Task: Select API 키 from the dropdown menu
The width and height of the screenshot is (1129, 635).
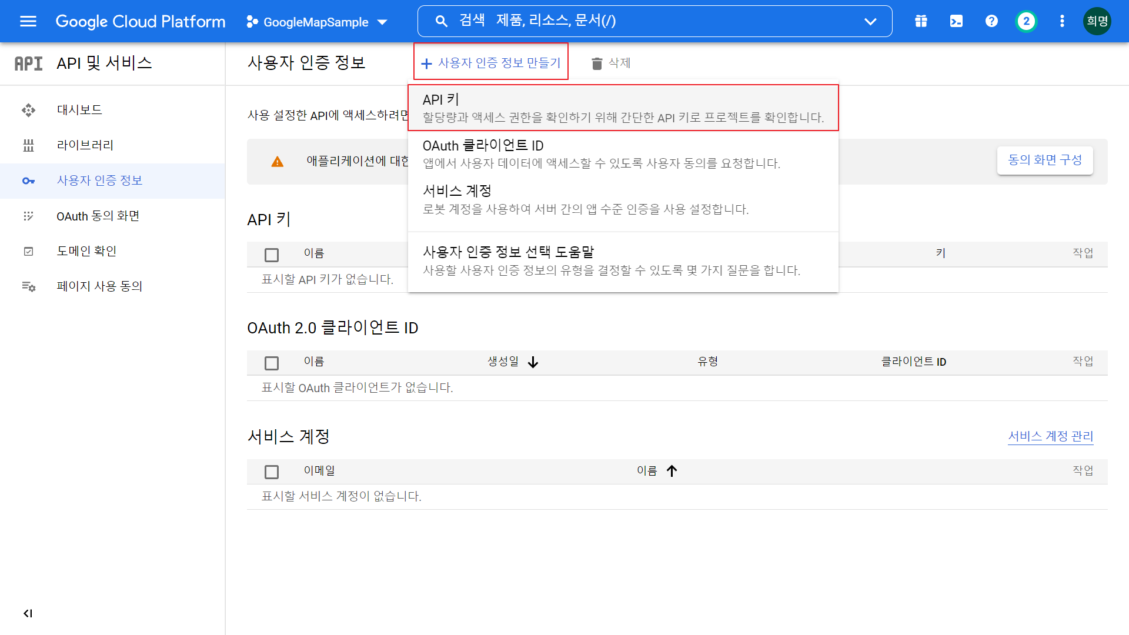Action: click(x=623, y=108)
